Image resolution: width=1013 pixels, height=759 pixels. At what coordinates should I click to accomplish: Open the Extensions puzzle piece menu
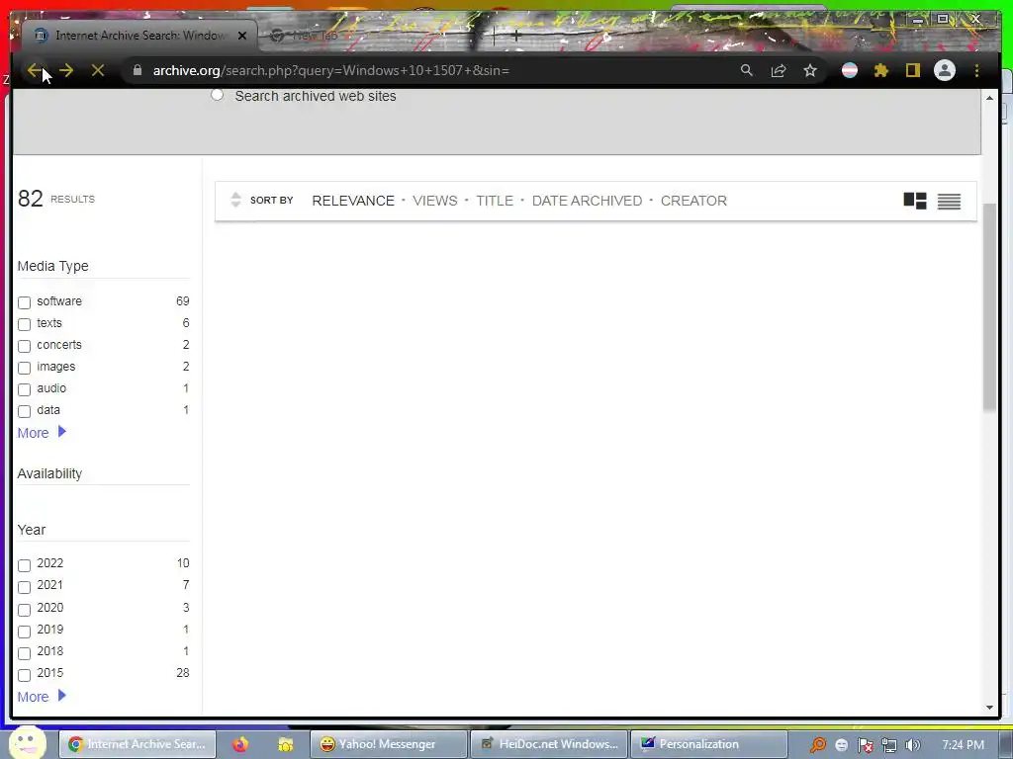point(881,70)
